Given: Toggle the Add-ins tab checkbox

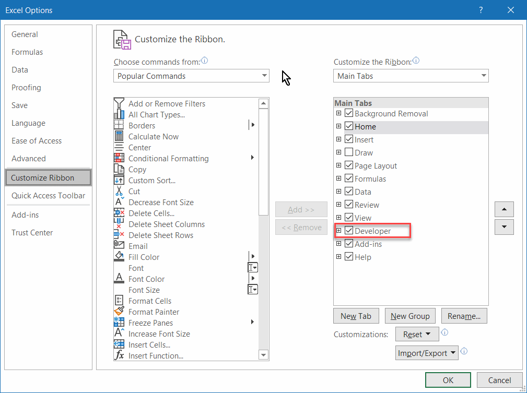Looking at the screenshot, I should pyautogui.click(x=349, y=244).
